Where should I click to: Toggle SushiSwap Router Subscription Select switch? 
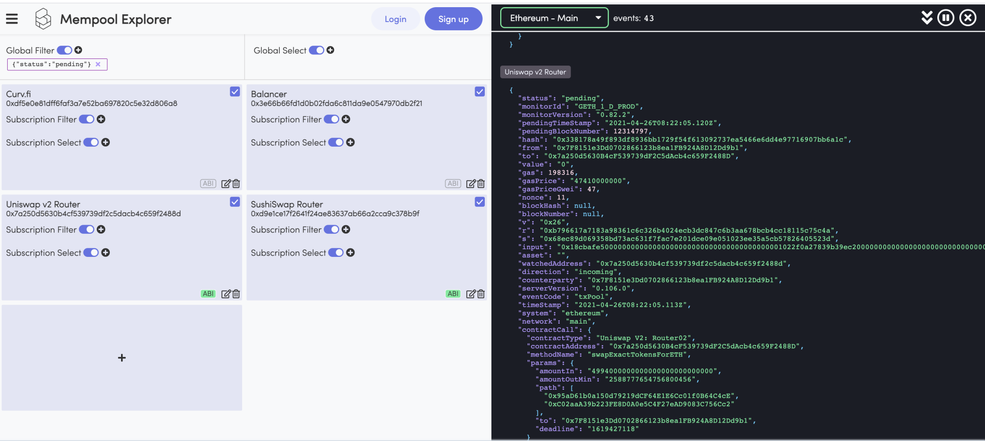(336, 253)
